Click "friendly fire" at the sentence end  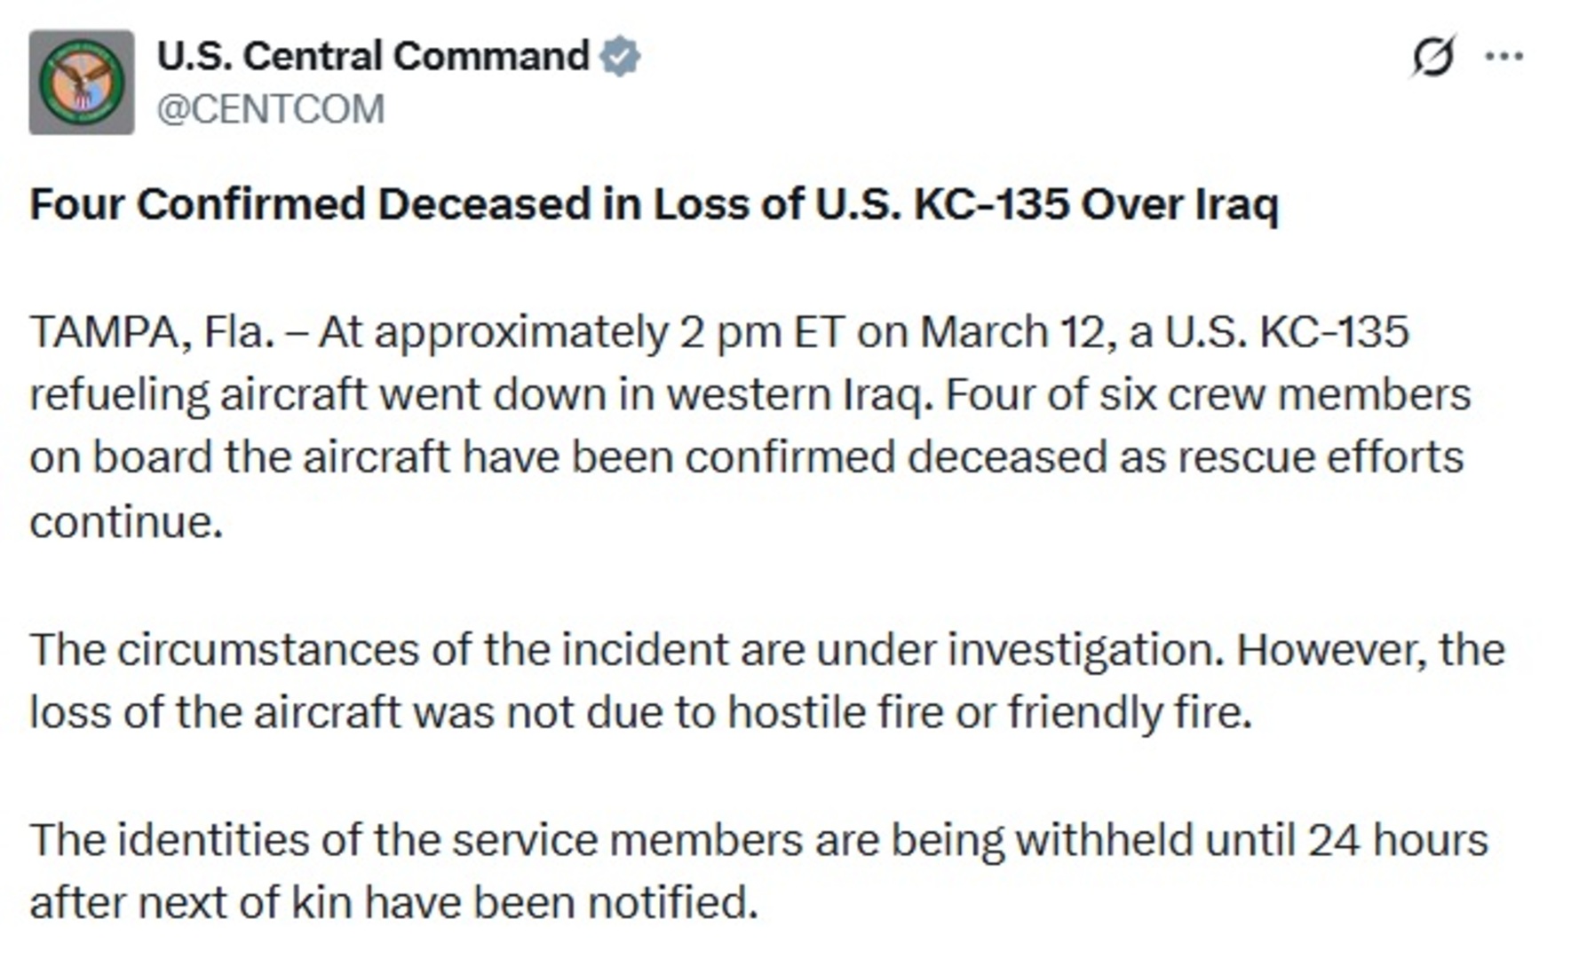[x=1128, y=712]
